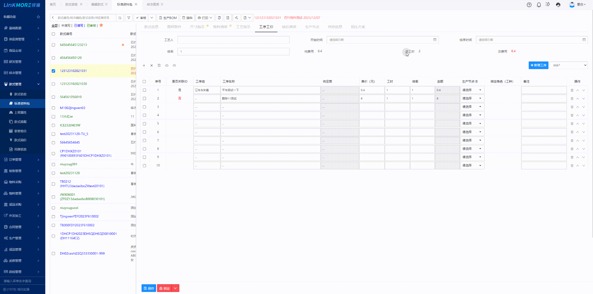Click the X remove-row icon above table
Screen dimensions: 593x294
click(151, 66)
